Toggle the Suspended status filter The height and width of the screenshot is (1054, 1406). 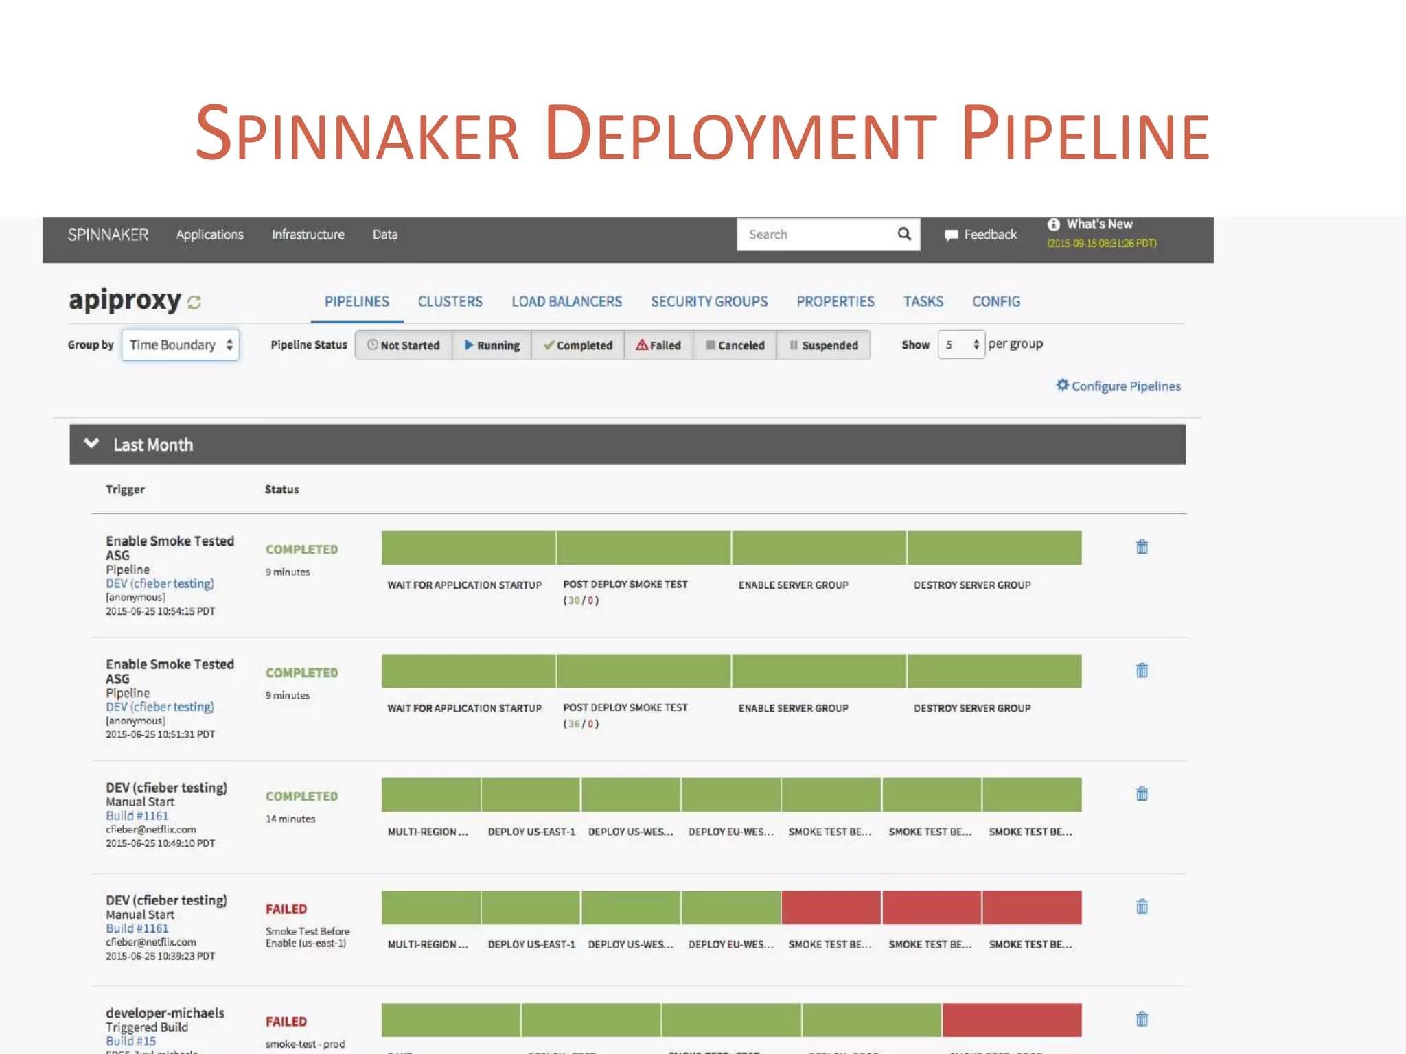[x=824, y=345]
